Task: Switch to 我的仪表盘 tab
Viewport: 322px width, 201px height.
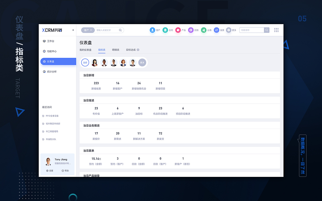Action: 86,50
